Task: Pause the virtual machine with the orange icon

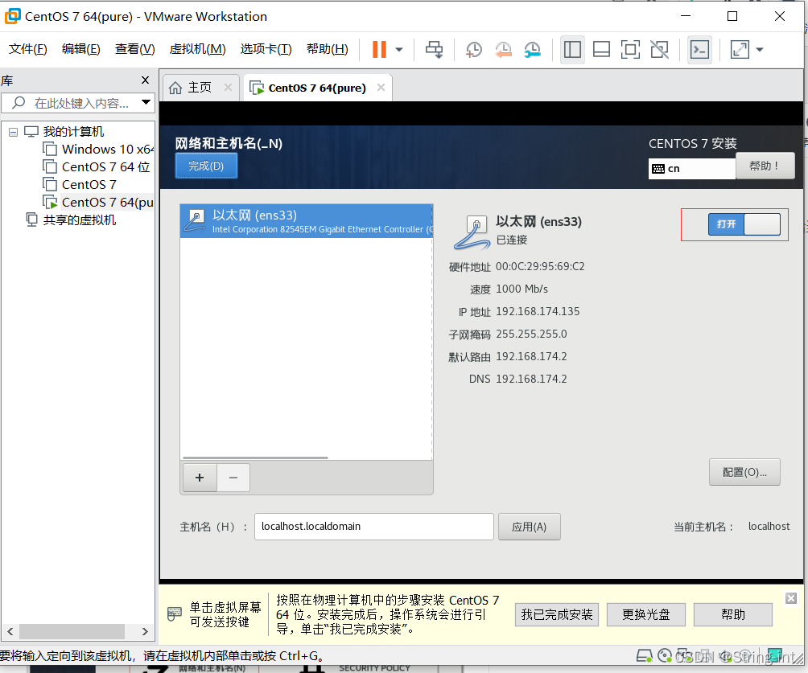Action: pos(379,50)
